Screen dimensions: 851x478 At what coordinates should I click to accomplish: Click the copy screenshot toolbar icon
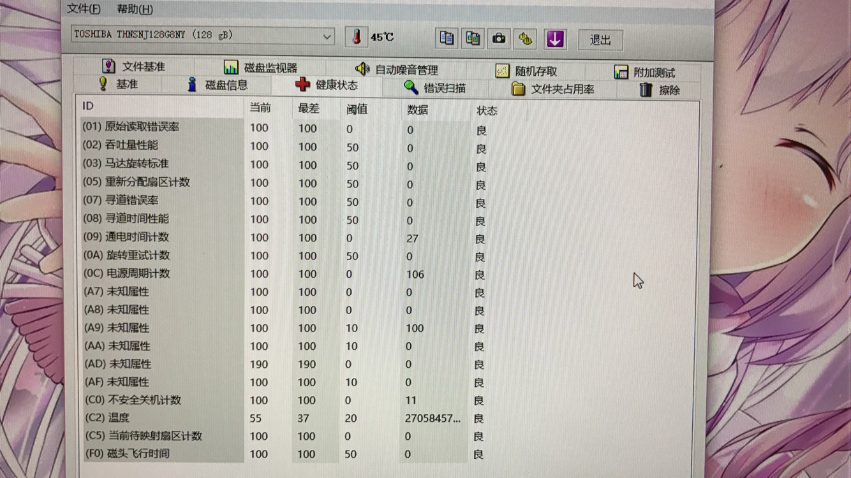point(473,38)
